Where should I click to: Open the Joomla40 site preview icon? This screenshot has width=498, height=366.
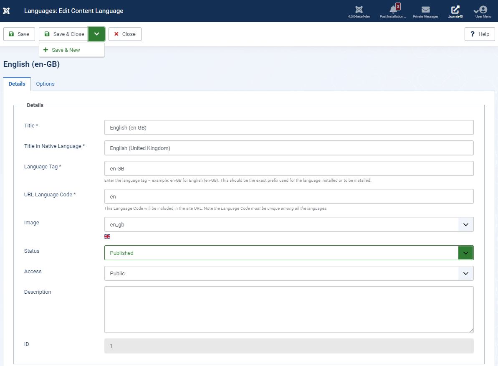(455, 10)
